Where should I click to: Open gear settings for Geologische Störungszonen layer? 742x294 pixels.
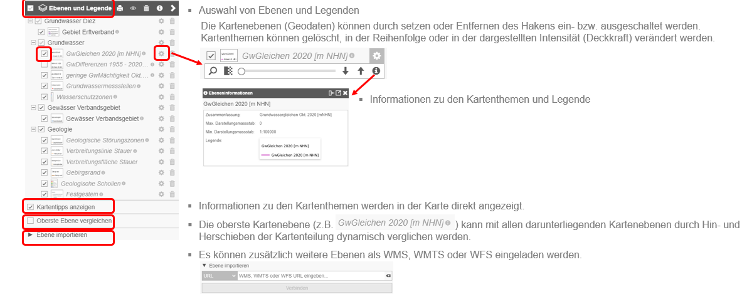coord(161,140)
